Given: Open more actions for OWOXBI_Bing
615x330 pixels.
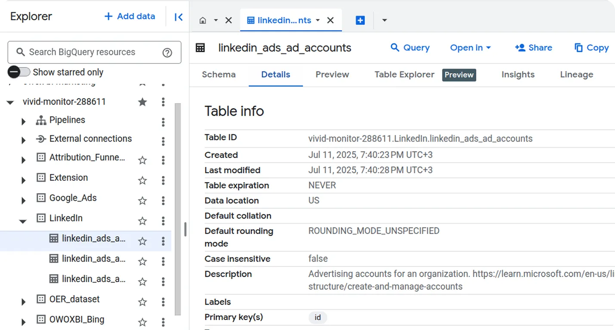Looking at the screenshot, I should (x=163, y=322).
